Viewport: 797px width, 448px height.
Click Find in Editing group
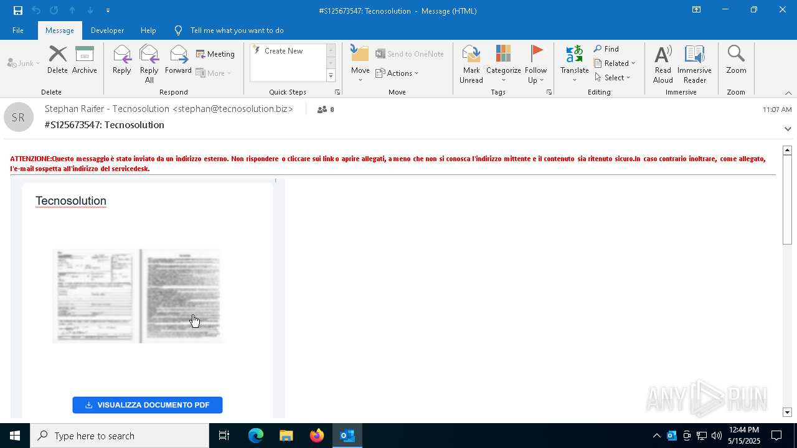pos(606,49)
